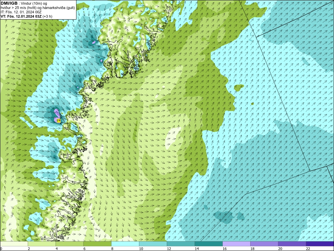Select the 12-14 m/s teal legend segment

tap(181, 244)
